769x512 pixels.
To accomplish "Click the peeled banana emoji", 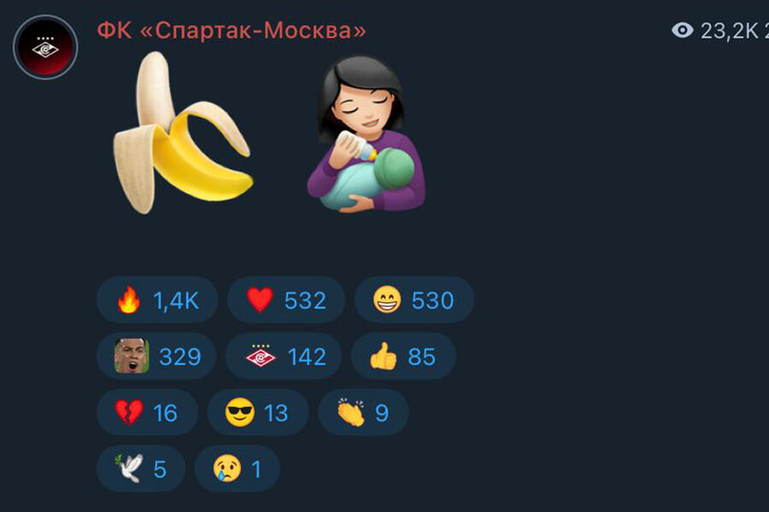I will [183, 133].
